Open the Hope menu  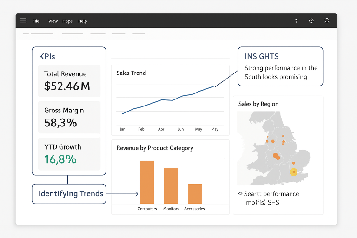click(67, 21)
